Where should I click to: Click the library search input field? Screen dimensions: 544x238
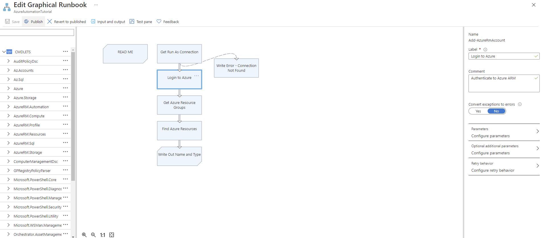click(x=37, y=32)
